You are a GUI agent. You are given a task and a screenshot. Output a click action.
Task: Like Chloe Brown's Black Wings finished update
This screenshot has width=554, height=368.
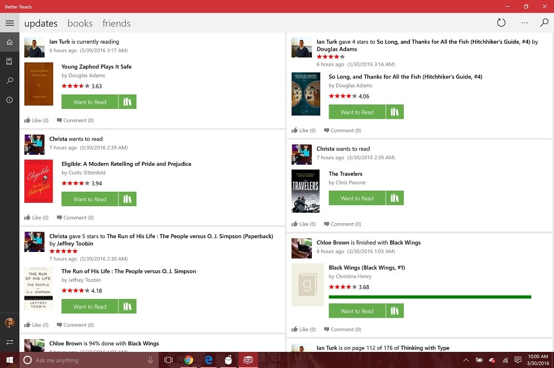click(x=304, y=329)
